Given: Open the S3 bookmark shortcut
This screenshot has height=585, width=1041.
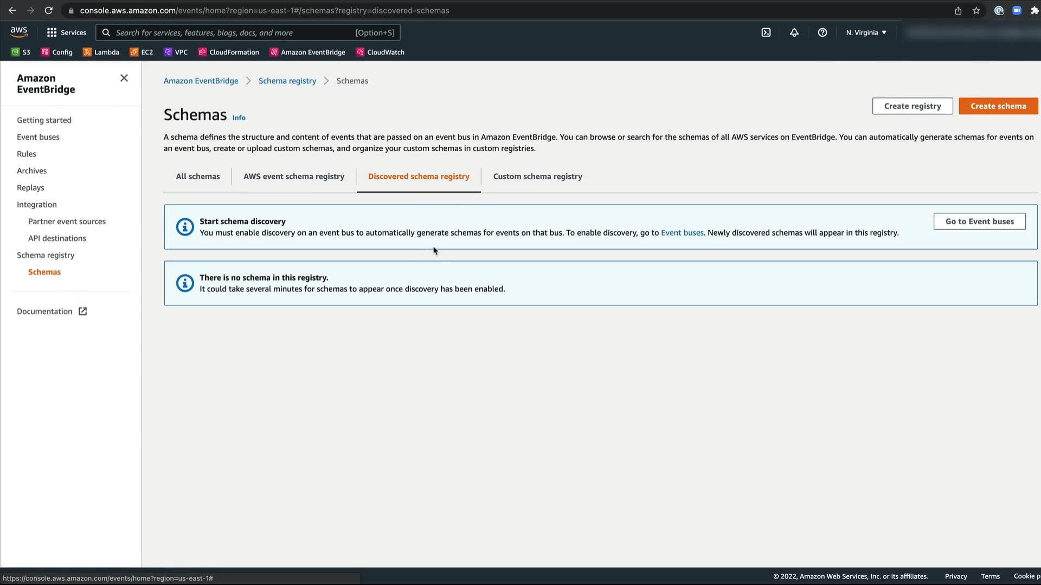Looking at the screenshot, I should pos(21,52).
